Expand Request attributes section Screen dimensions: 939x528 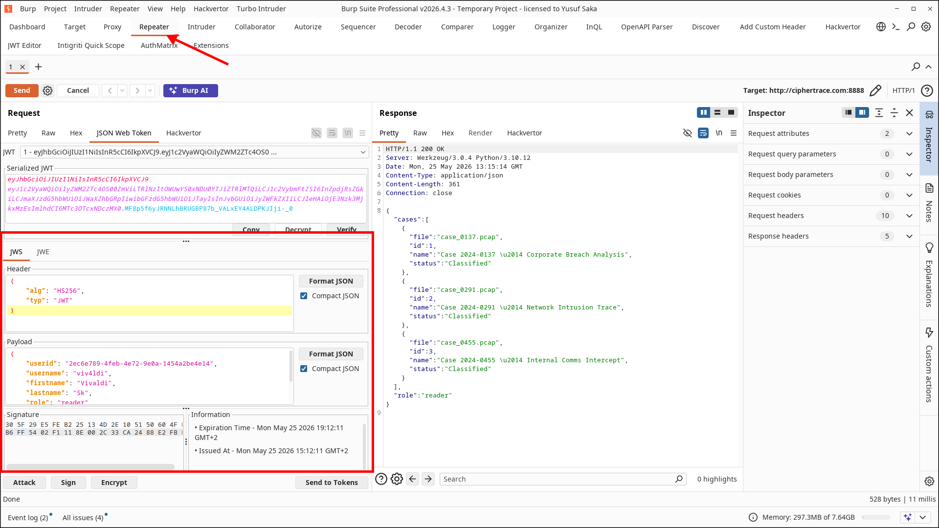[909, 133]
